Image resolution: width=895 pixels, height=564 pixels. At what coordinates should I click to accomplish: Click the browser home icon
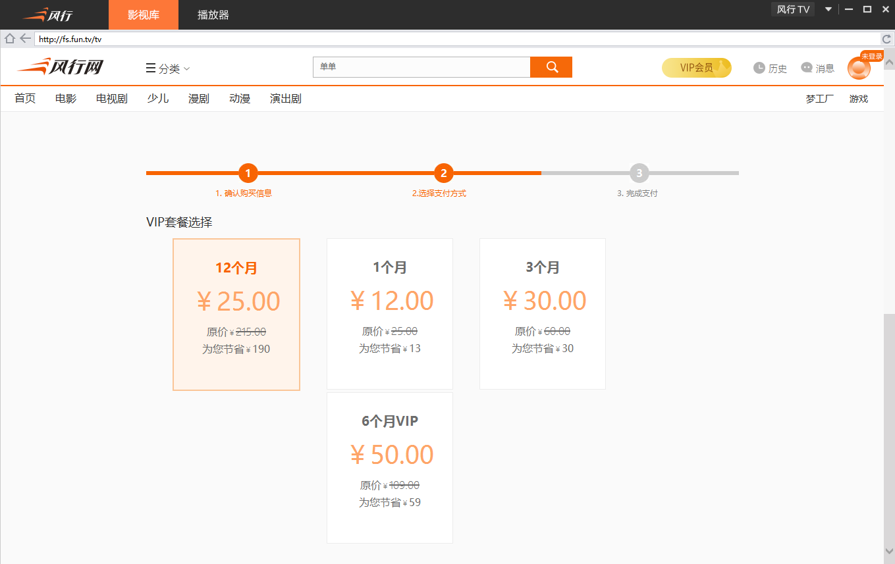click(9, 39)
